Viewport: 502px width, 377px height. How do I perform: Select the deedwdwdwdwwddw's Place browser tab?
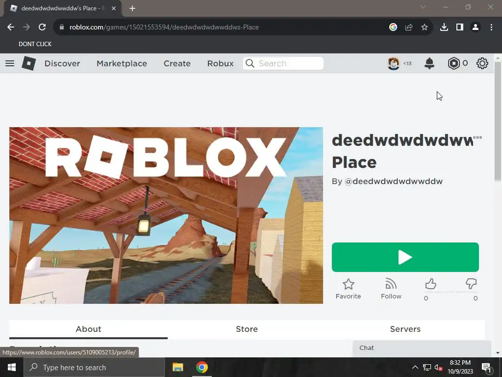63,8
